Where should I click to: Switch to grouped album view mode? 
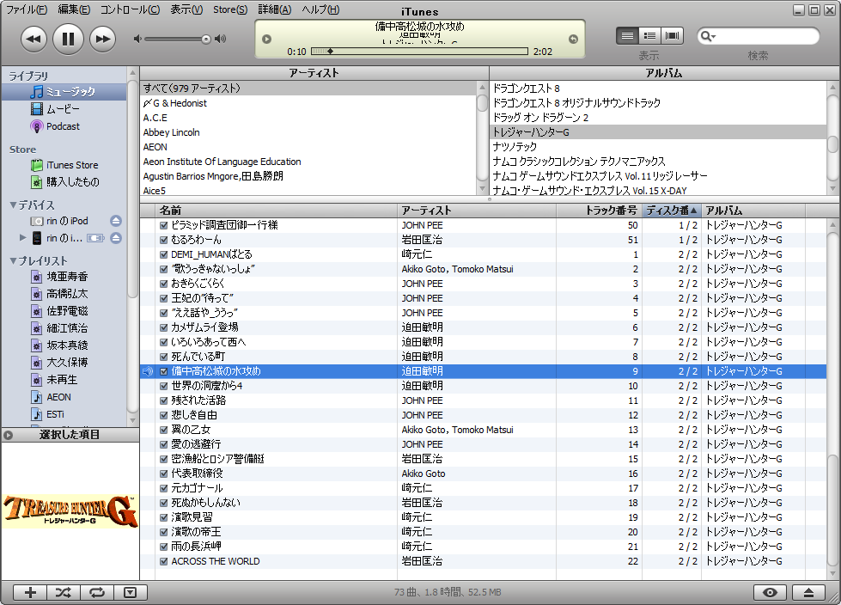coord(649,36)
